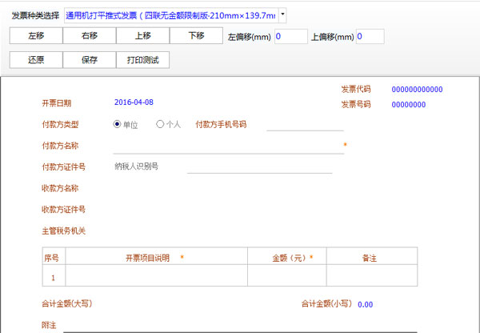Screen dimensions: 480x333
Task: Click the 左移 button
Action: coord(36,36)
